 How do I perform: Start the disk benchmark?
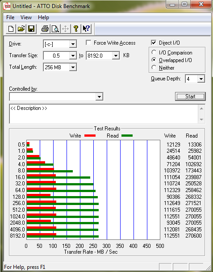(190, 96)
